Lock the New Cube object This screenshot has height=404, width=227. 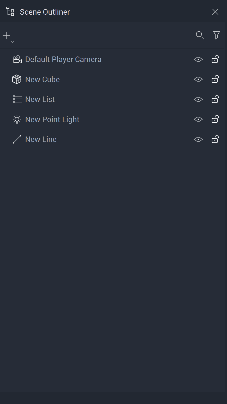coord(215,79)
